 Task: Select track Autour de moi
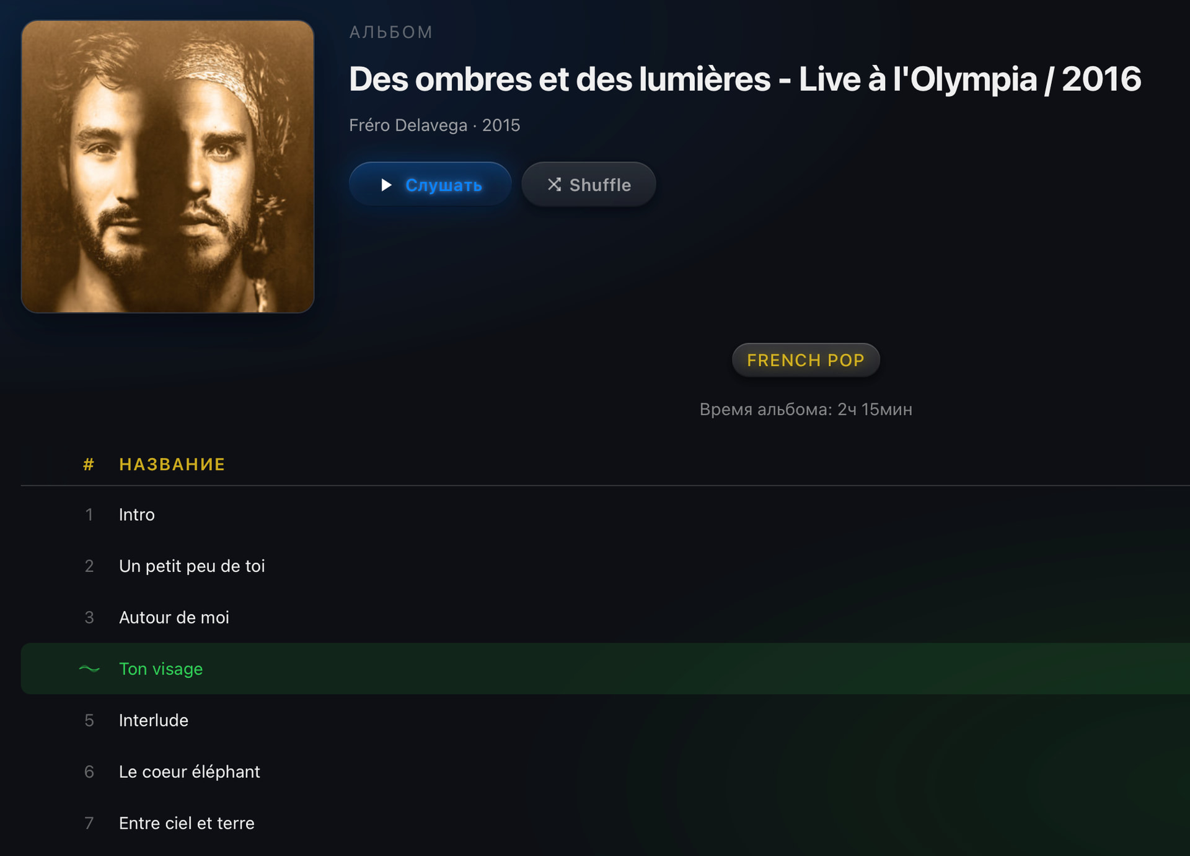pos(606,617)
